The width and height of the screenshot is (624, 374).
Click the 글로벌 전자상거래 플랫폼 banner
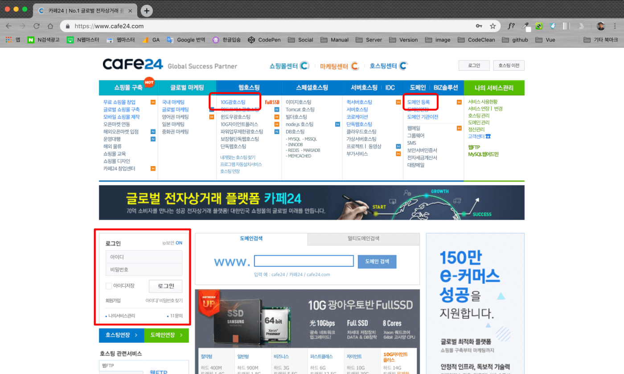[312, 202]
